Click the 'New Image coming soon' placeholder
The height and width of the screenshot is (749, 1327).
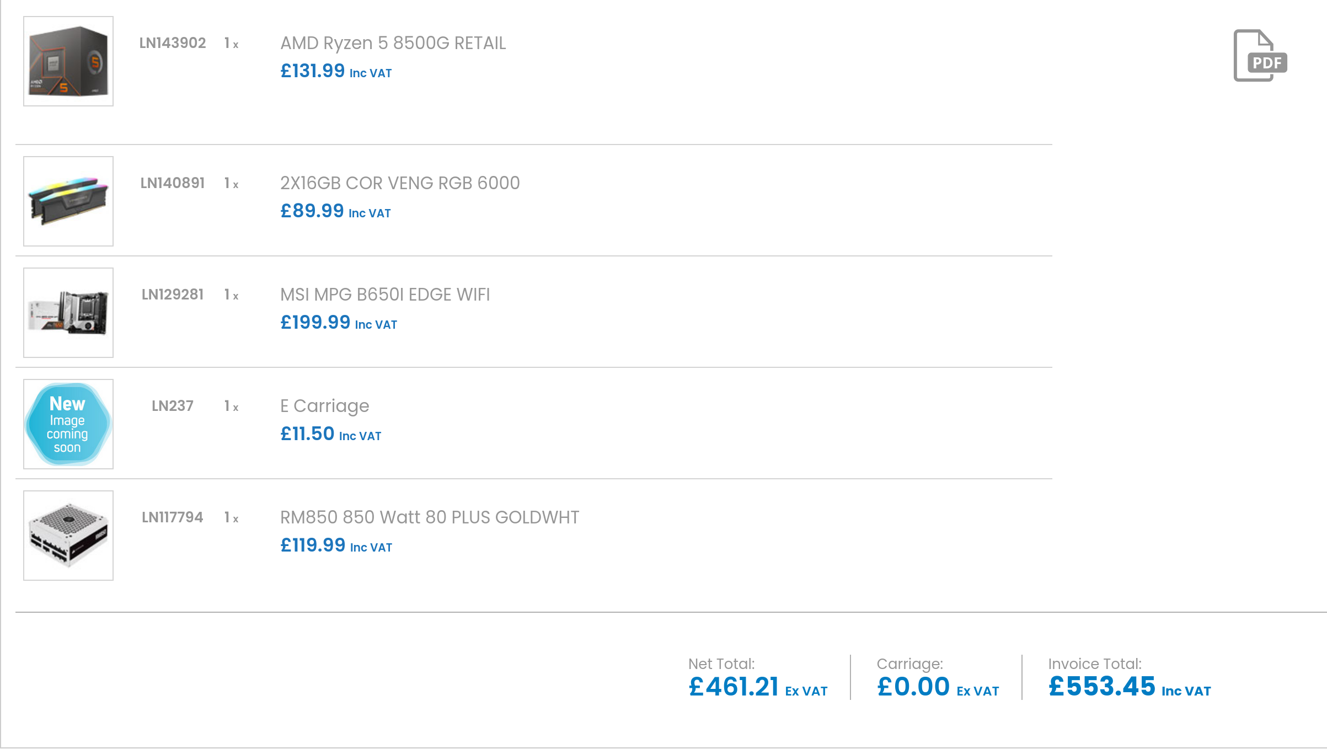(68, 424)
